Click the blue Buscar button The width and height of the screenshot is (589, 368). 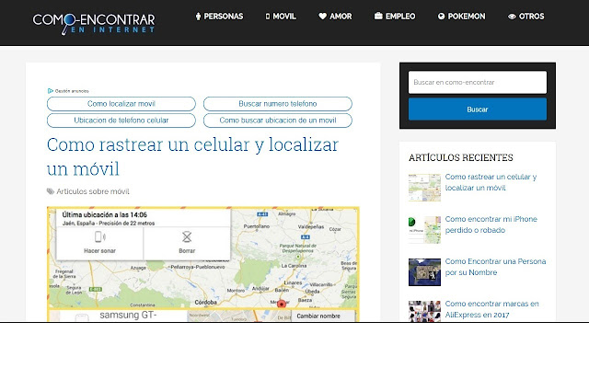point(478,109)
